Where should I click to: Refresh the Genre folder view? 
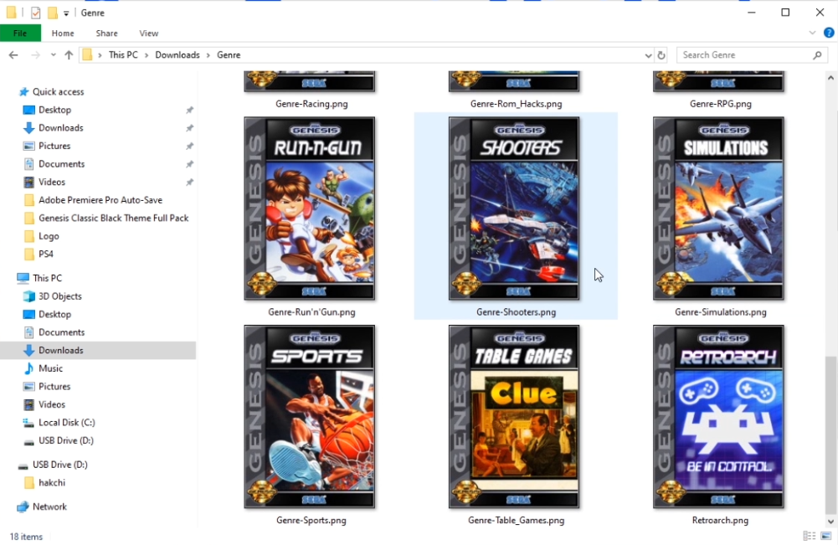661,55
